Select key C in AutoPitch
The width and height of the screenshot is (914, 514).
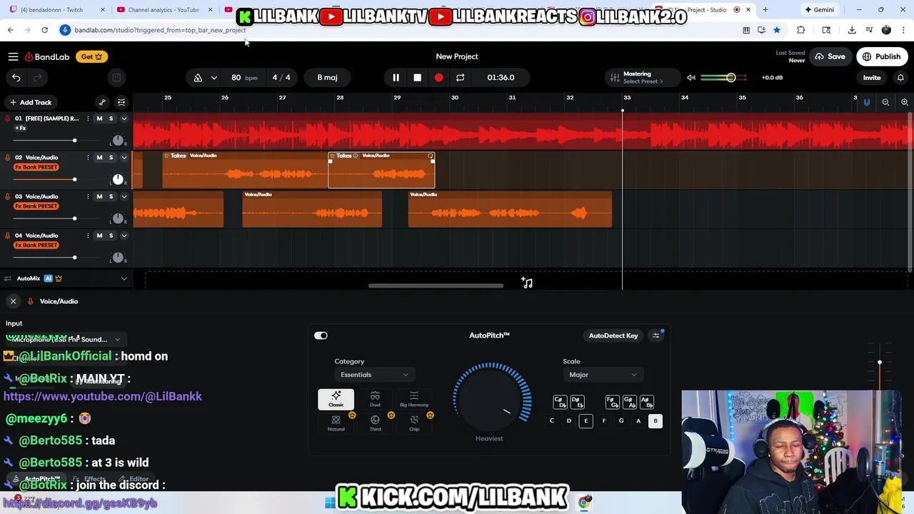point(551,421)
